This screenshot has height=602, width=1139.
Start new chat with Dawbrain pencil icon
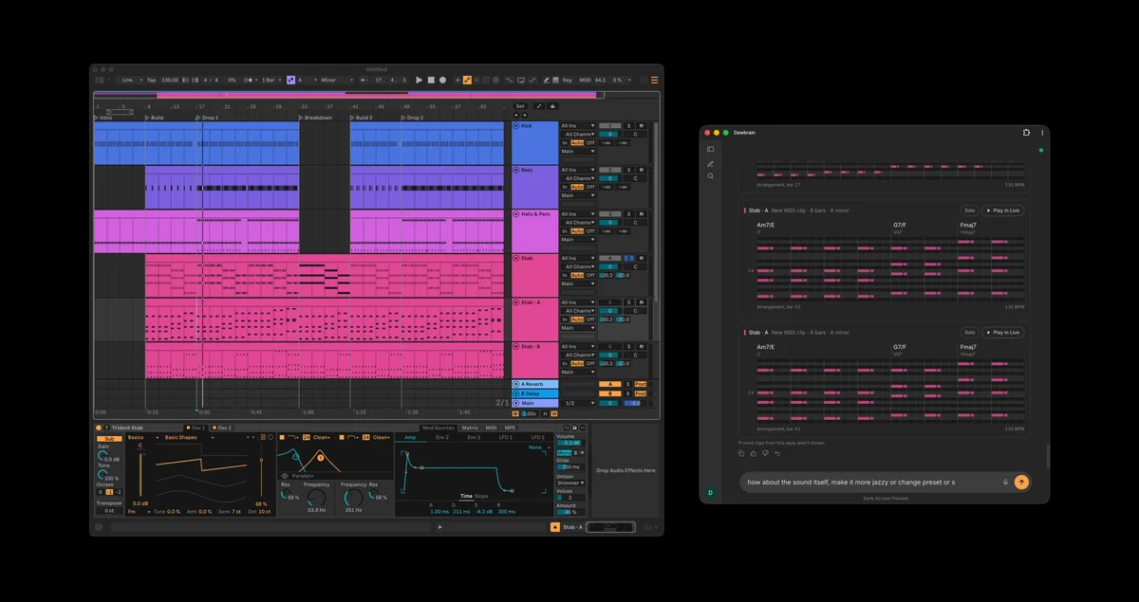coord(710,164)
